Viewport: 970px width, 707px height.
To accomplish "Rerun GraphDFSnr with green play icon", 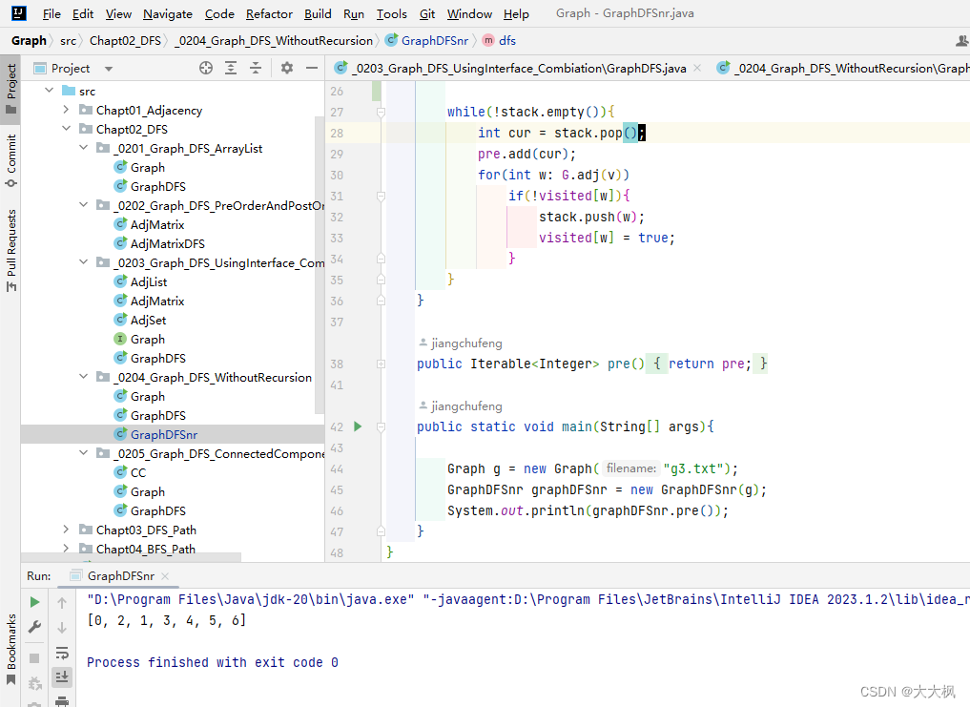I will 34,602.
